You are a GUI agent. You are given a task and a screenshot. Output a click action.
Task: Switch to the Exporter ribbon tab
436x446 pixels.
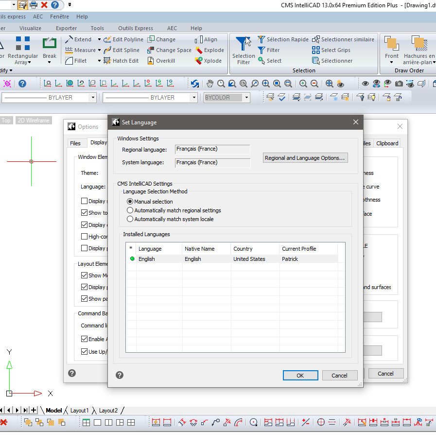pyautogui.click(x=66, y=28)
